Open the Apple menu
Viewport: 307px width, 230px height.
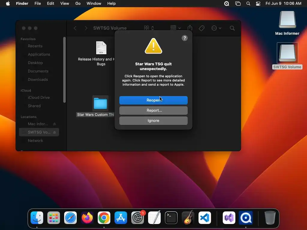(8, 4)
